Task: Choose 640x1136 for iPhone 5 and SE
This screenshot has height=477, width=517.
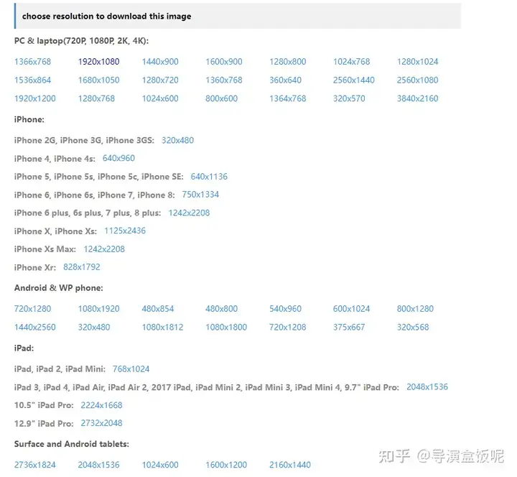Action: tap(209, 177)
